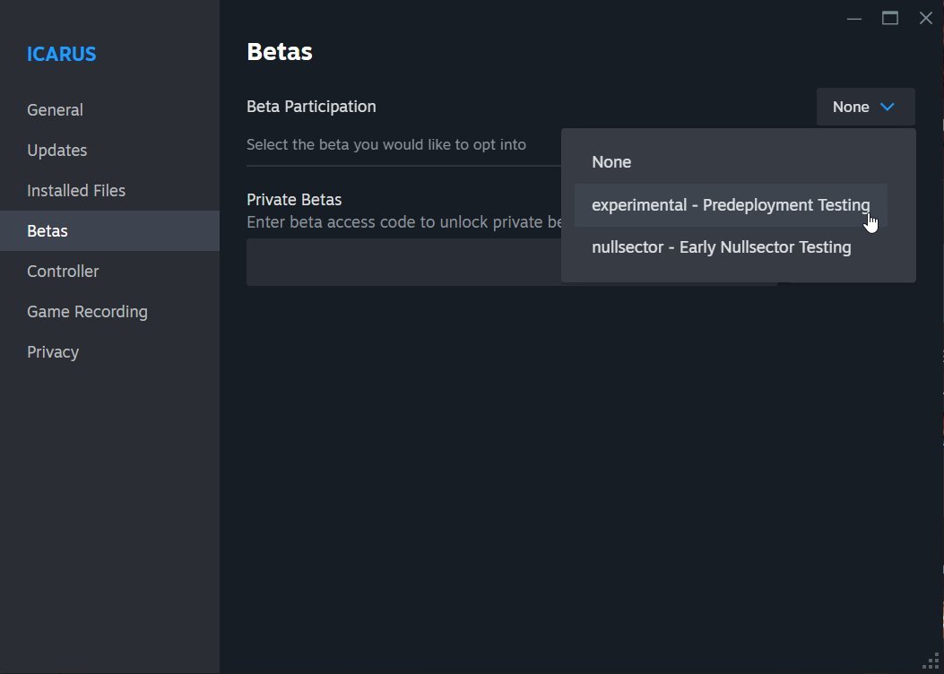Go to the Privacy section
944x674 pixels.
109,351
